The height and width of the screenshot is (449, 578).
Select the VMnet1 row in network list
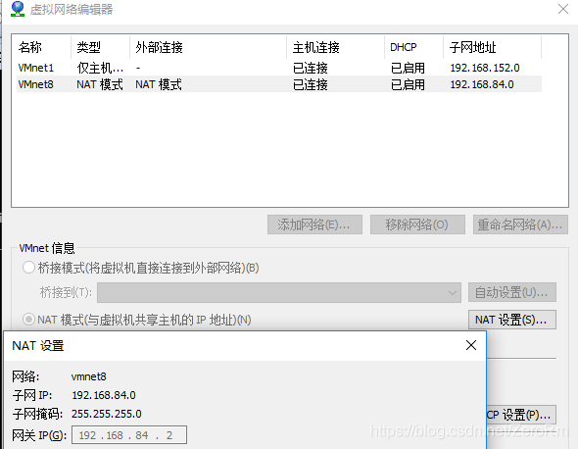[279, 68]
